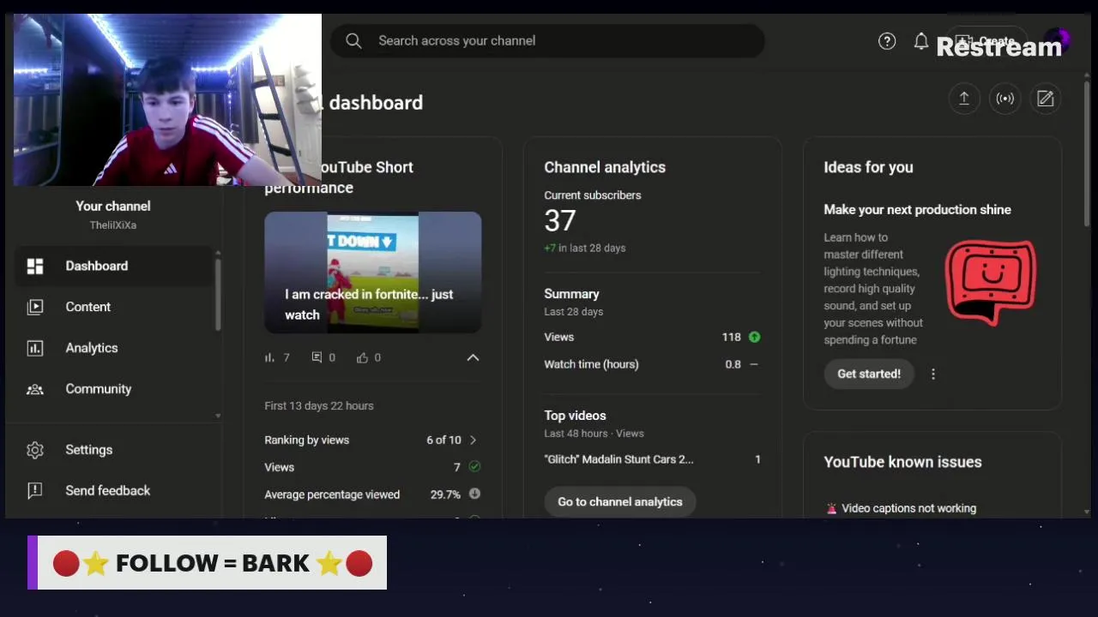The image size is (1098, 617).
Task: Click the go live broadcast icon
Action: click(1004, 99)
